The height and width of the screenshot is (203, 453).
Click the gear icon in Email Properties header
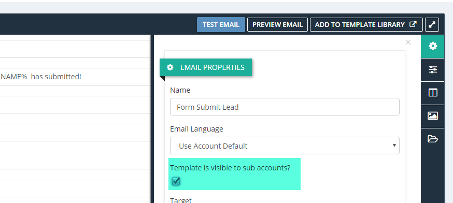click(x=170, y=67)
